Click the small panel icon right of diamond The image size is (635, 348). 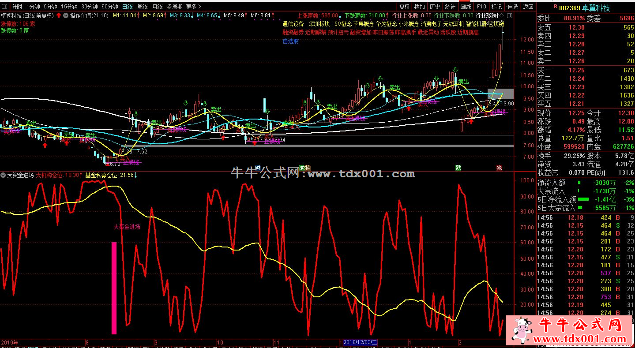509,15
